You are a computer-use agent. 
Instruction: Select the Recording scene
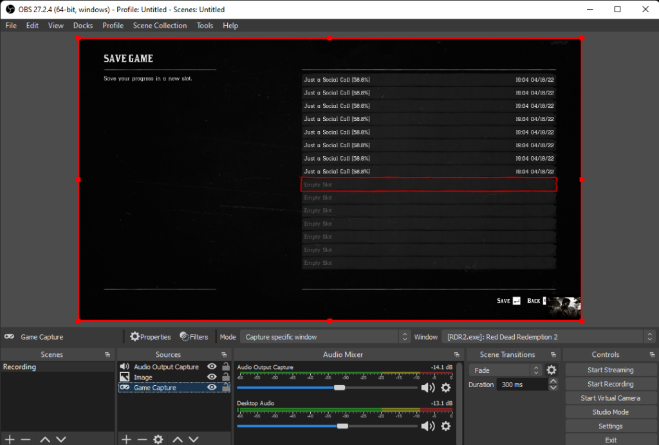pos(57,367)
